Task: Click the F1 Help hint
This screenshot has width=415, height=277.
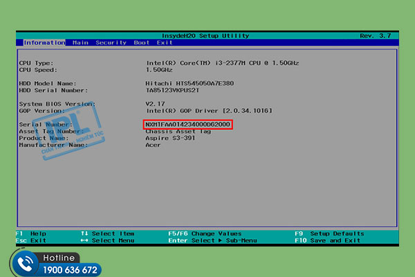Action: 31,233
